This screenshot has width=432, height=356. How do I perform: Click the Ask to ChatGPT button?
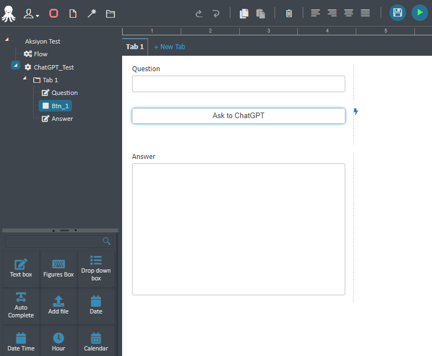[239, 116]
